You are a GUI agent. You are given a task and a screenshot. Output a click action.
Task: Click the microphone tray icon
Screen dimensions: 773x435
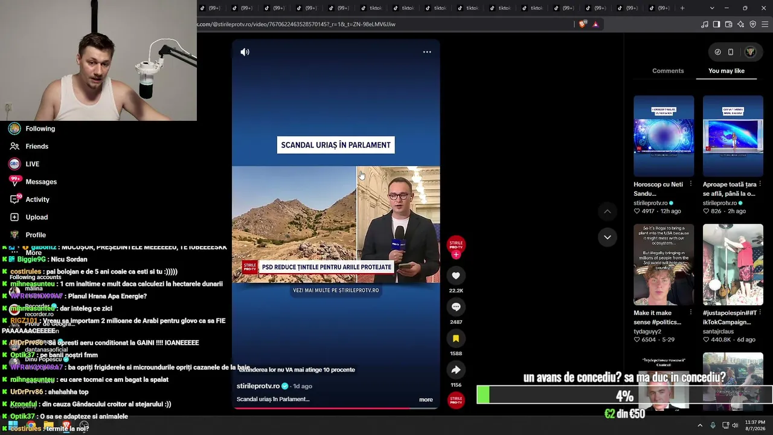[x=713, y=425]
